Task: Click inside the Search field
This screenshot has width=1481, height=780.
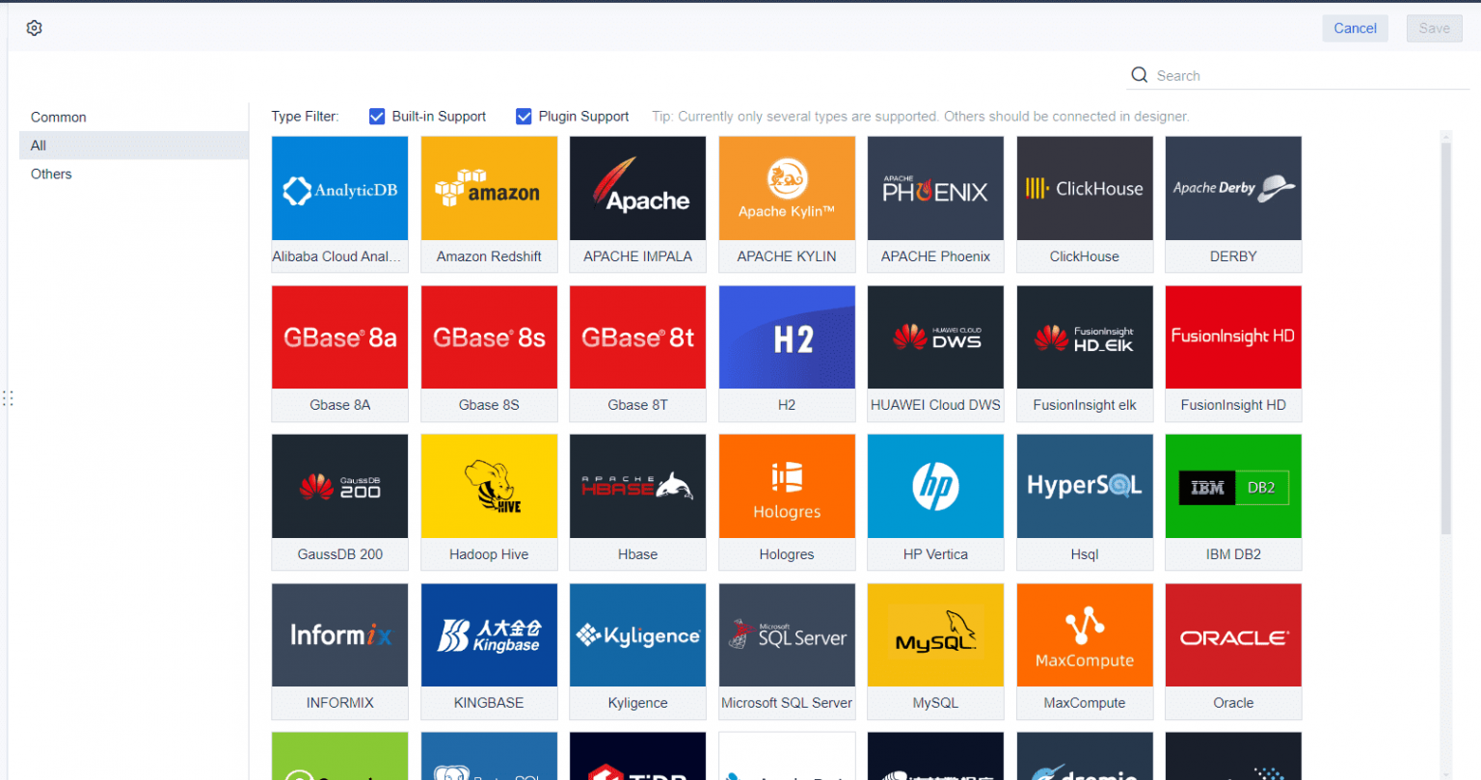Action: (x=1253, y=75)
